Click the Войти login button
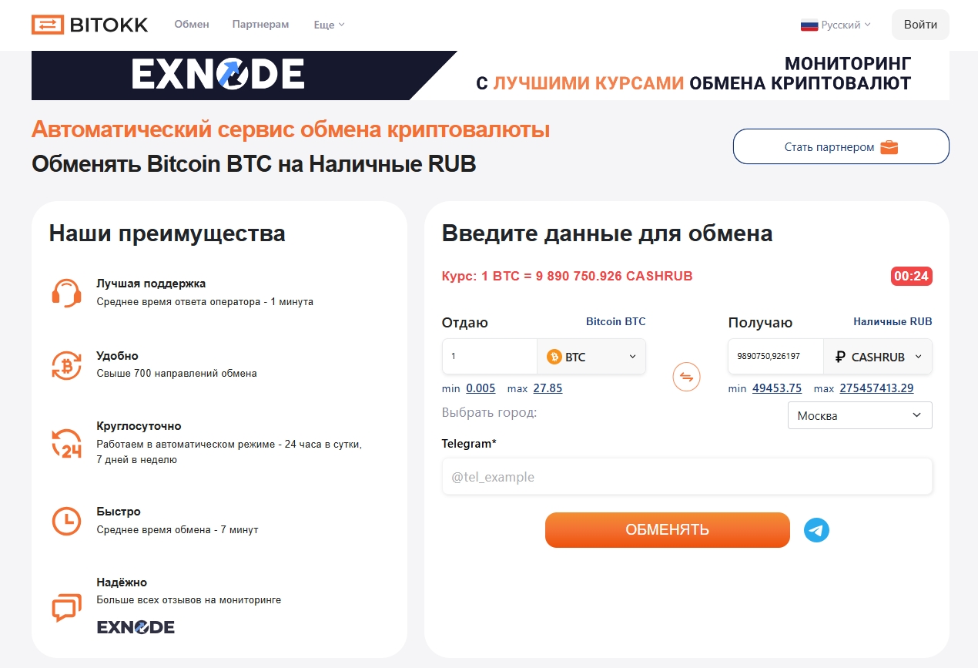 pyautogui.click(x=920, y=25)
